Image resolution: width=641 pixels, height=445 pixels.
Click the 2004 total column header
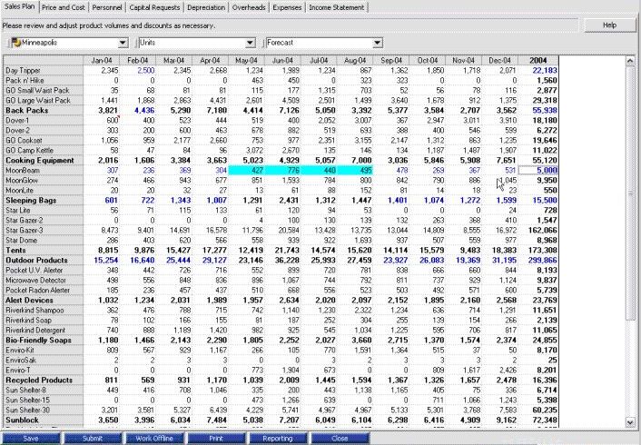click(x=538, y=60)
